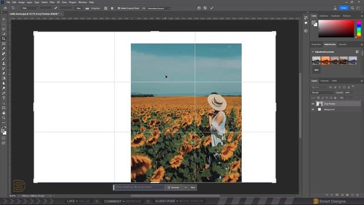Select the Rectangular Marquee tool
This screenshot has width=364, height=205.
point(3,24)
